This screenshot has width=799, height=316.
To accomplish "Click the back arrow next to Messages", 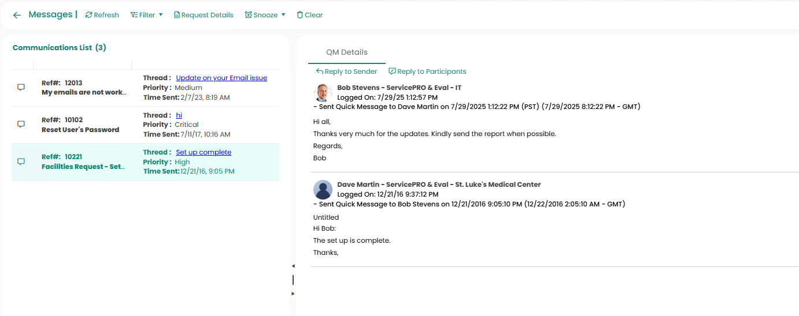I will [17, 15].
